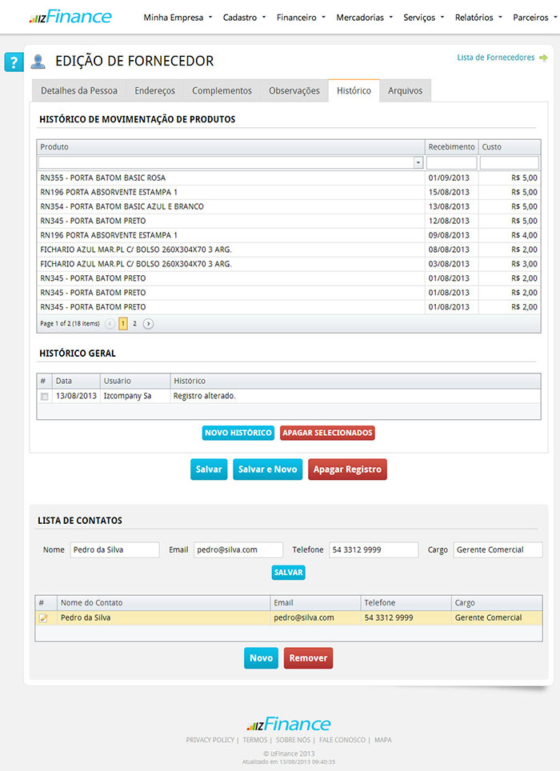Viewport: 560px width, 771px height.
Task: Go to next page of product history
Action: [x=148, y=324]
